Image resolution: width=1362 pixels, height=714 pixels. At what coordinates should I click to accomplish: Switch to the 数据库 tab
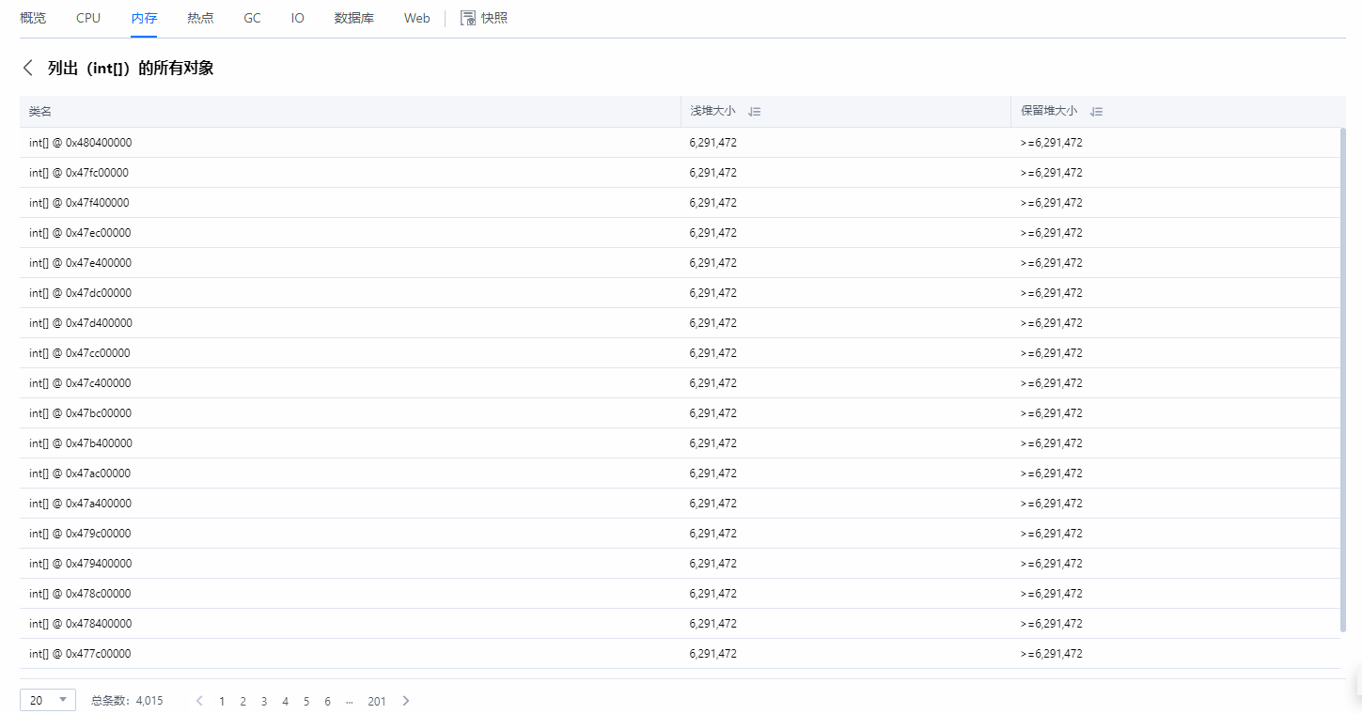354,18
